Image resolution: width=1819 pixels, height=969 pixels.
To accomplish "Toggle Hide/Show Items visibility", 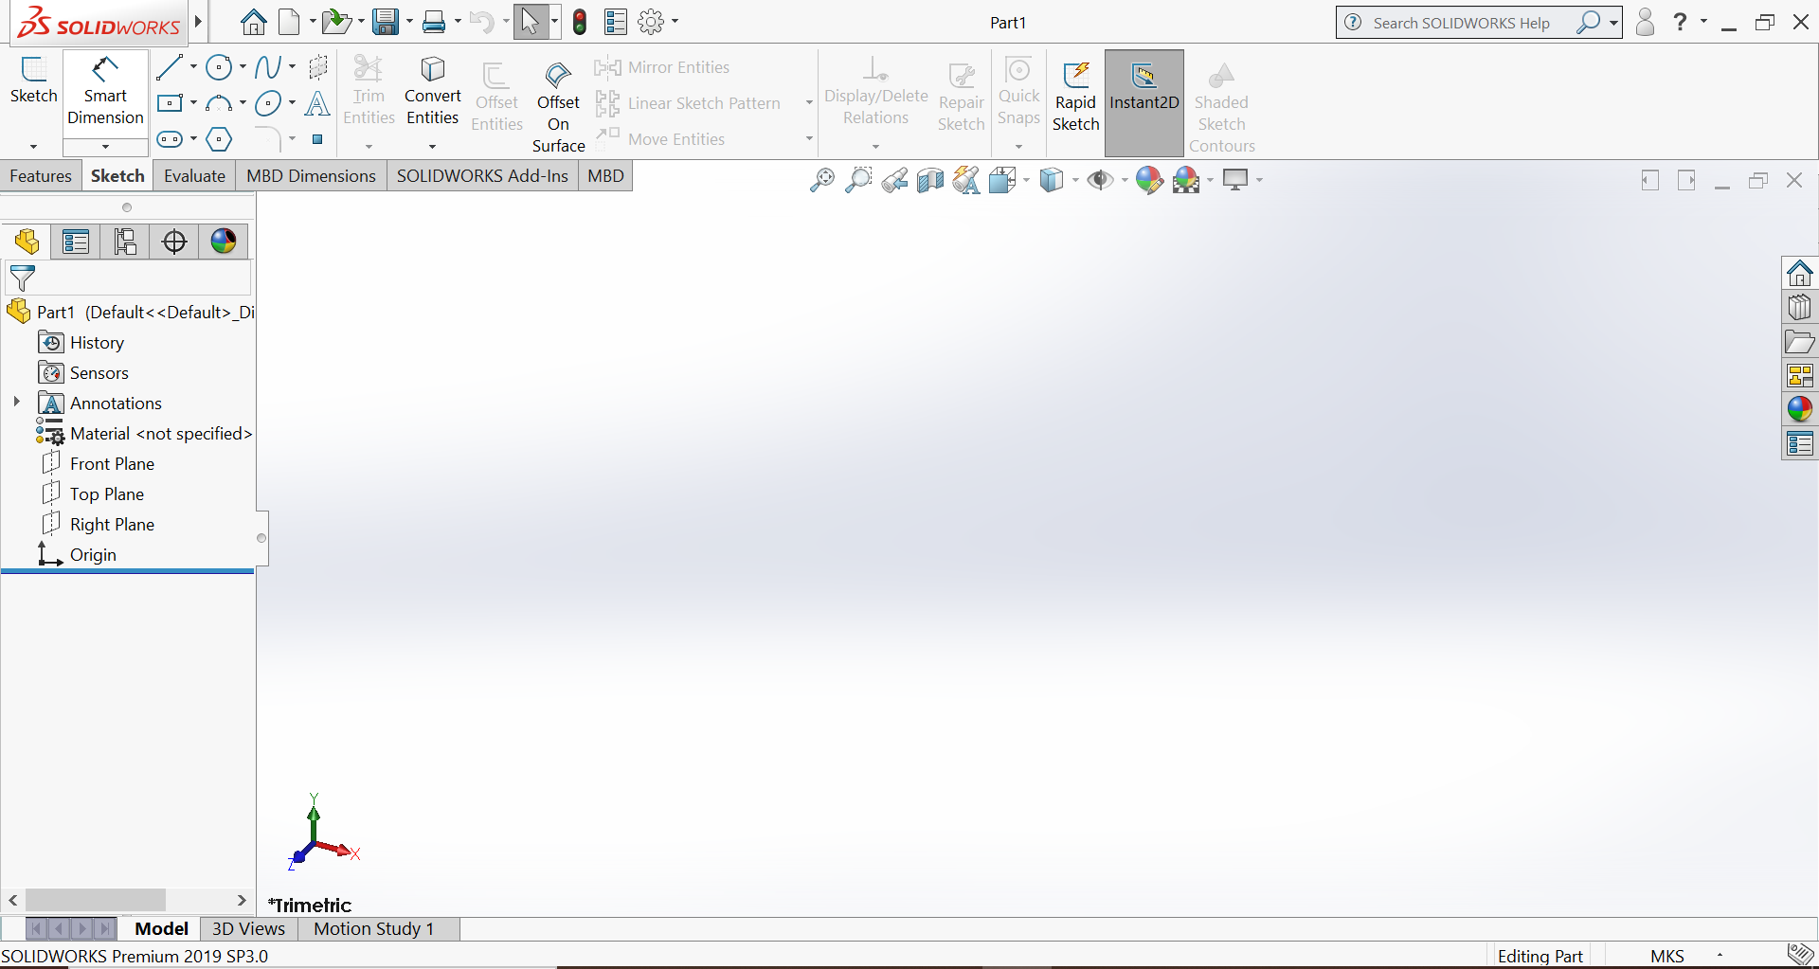I will [1102, 179].
